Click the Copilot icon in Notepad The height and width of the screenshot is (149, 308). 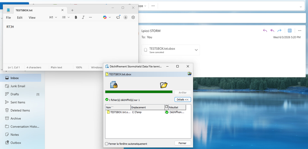click(x=105, y=17)
